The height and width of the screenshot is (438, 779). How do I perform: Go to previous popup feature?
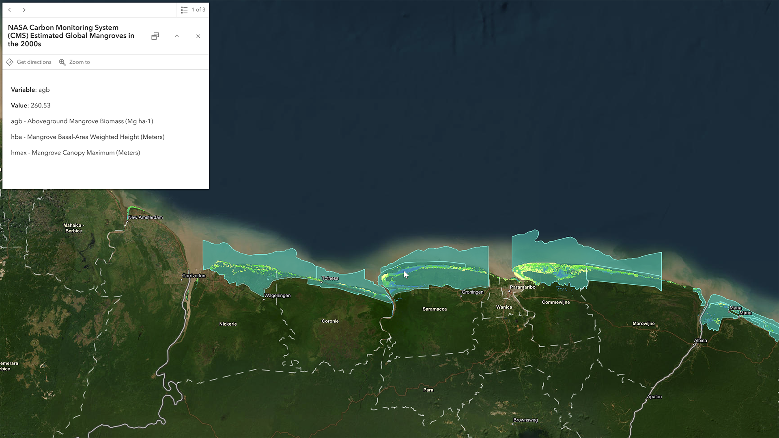[9, 10]
